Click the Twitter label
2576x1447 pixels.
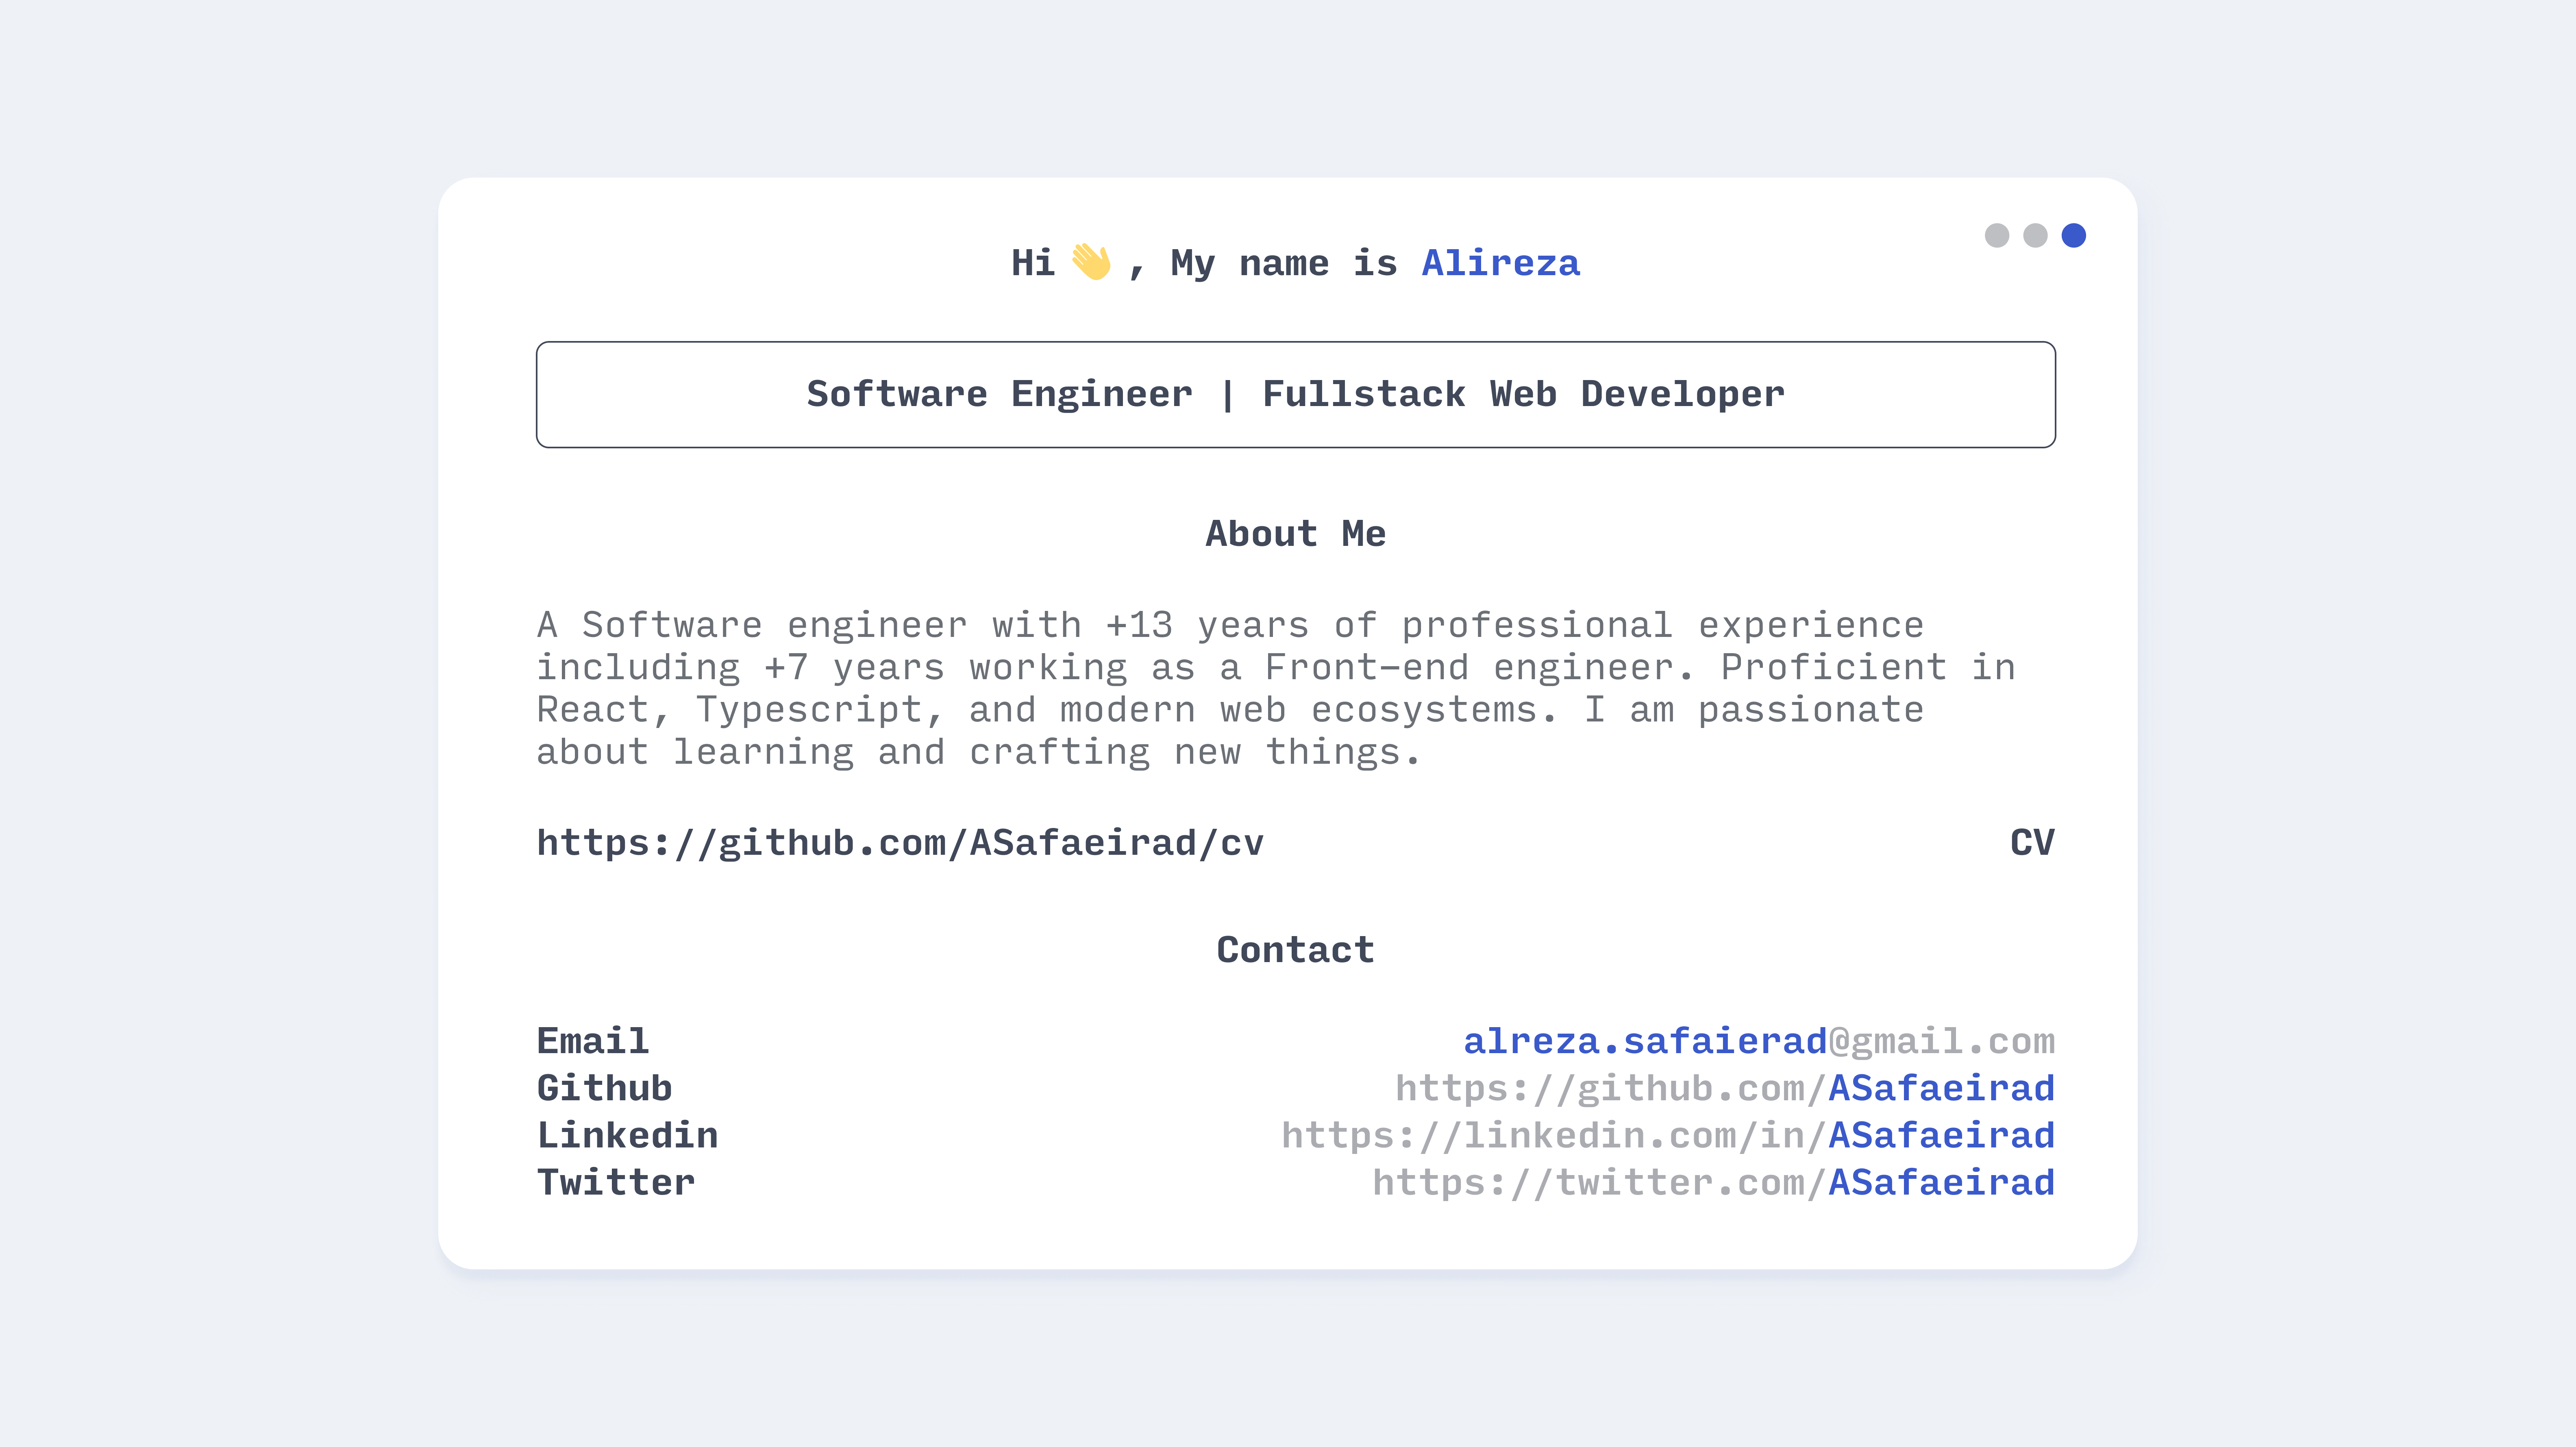click(x=616, y=1182)
